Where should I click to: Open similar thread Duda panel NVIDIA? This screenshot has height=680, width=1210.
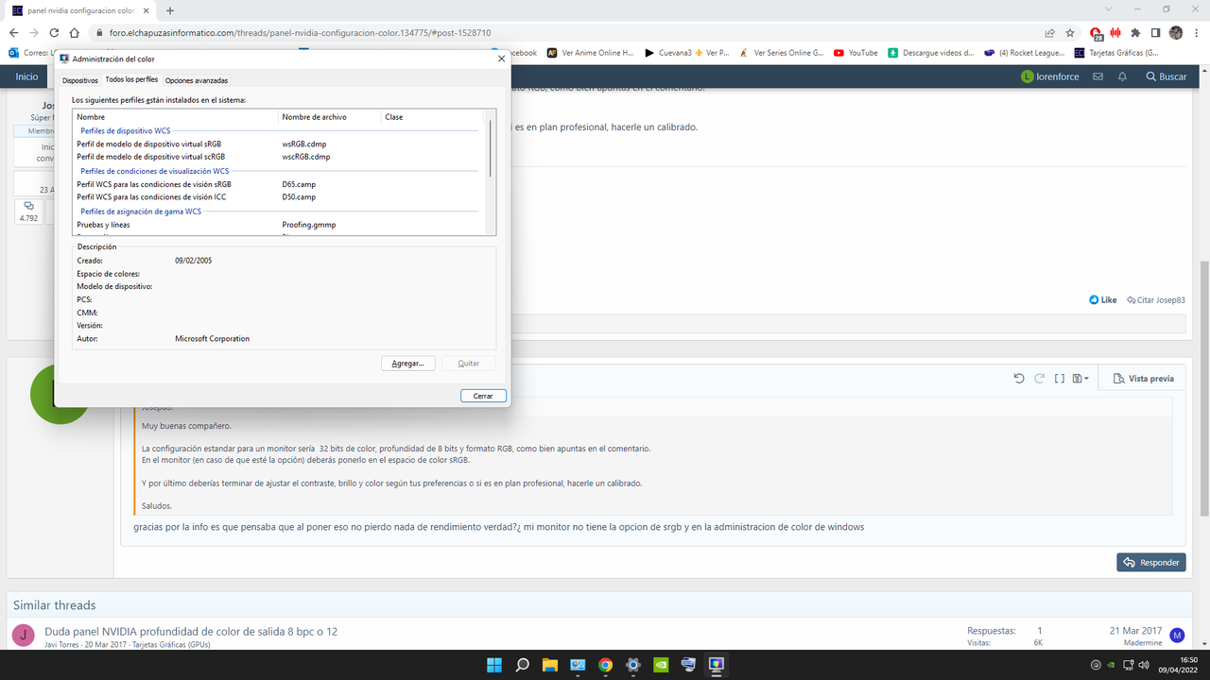coord(191,631)
